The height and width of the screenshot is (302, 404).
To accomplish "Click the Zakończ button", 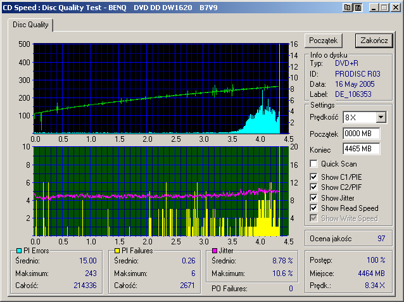I will click(374, 41).
